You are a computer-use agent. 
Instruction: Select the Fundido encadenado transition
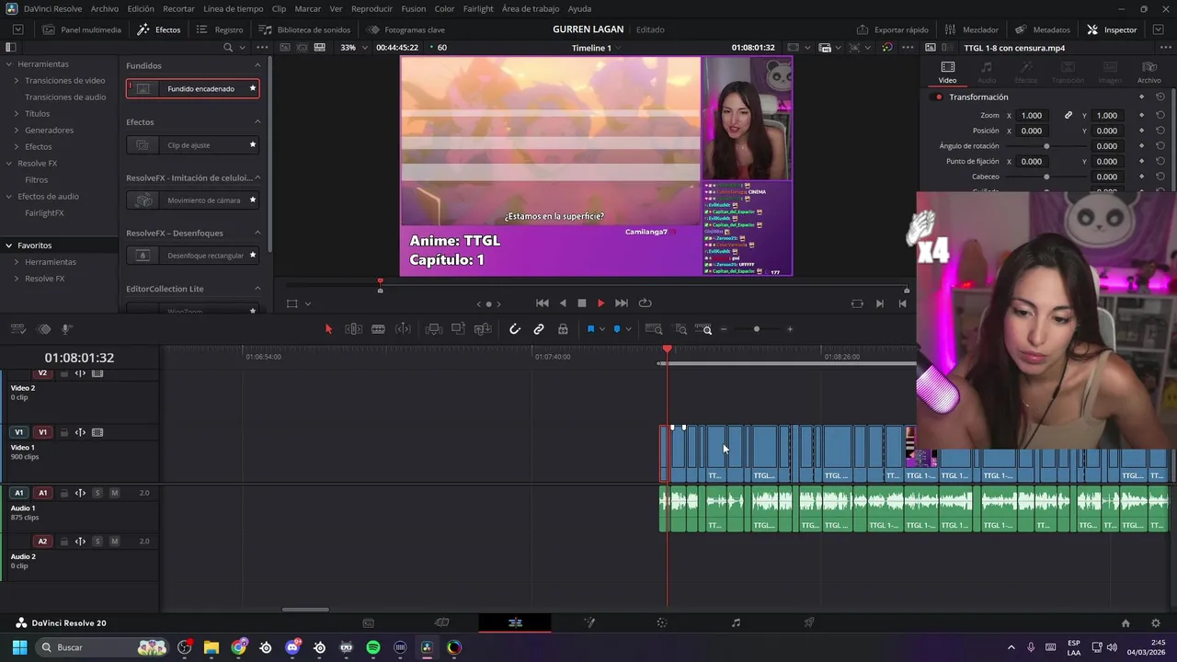(x=192, y=89)
